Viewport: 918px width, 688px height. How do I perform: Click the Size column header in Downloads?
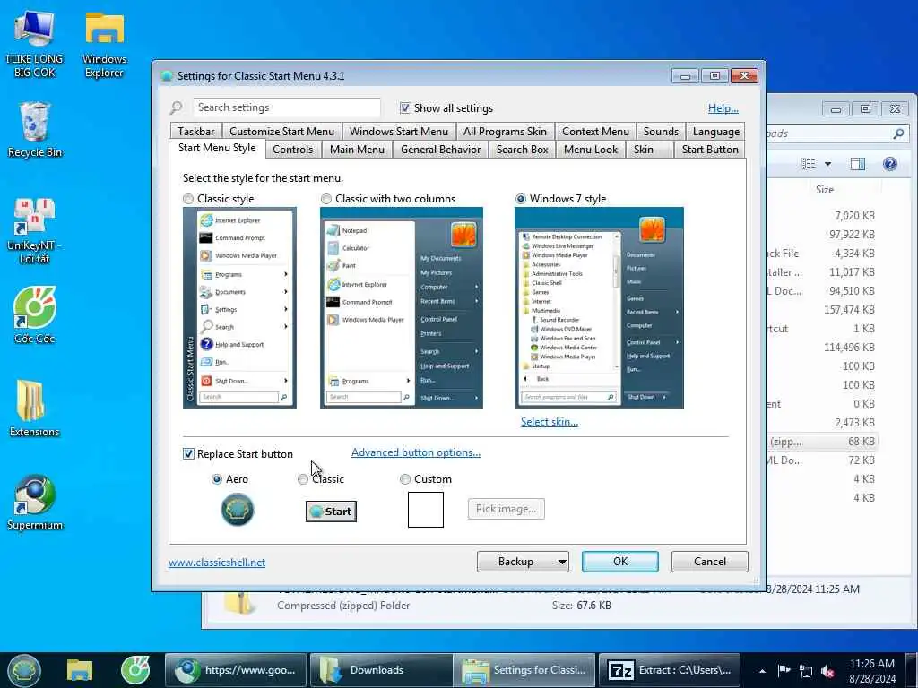(825, 190)
